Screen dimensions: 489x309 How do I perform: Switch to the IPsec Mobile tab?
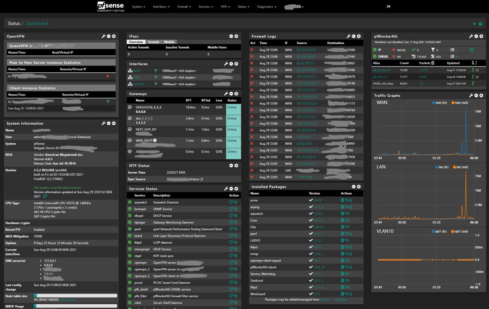(169, 42)
